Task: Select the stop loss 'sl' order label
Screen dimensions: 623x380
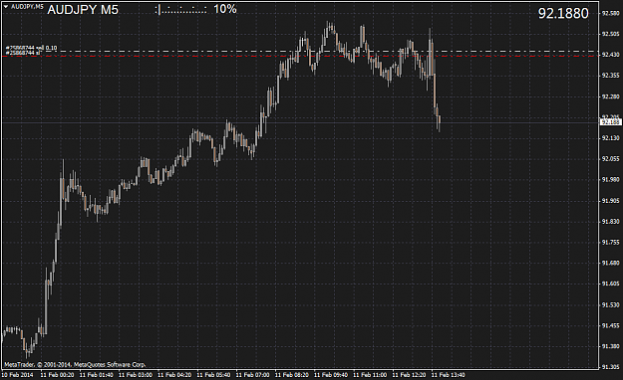Action: point(23,53)
